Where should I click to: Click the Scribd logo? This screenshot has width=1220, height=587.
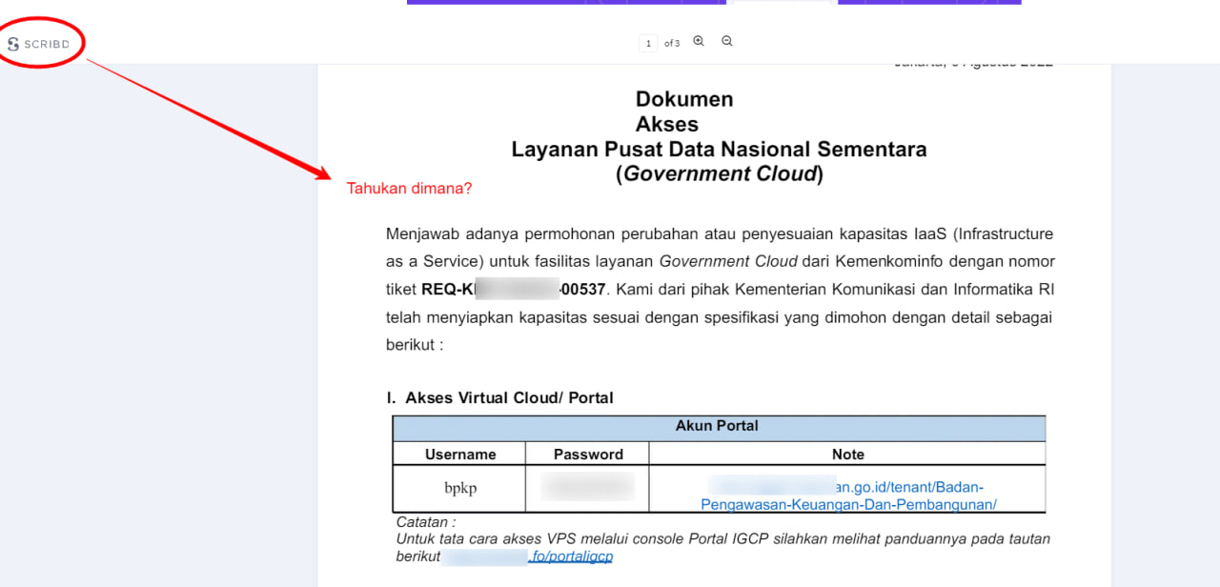(x=39, y=44)
